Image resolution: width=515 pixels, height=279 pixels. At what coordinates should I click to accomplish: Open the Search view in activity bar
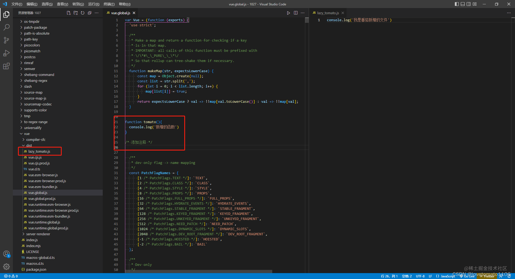(x=6, y=27)
